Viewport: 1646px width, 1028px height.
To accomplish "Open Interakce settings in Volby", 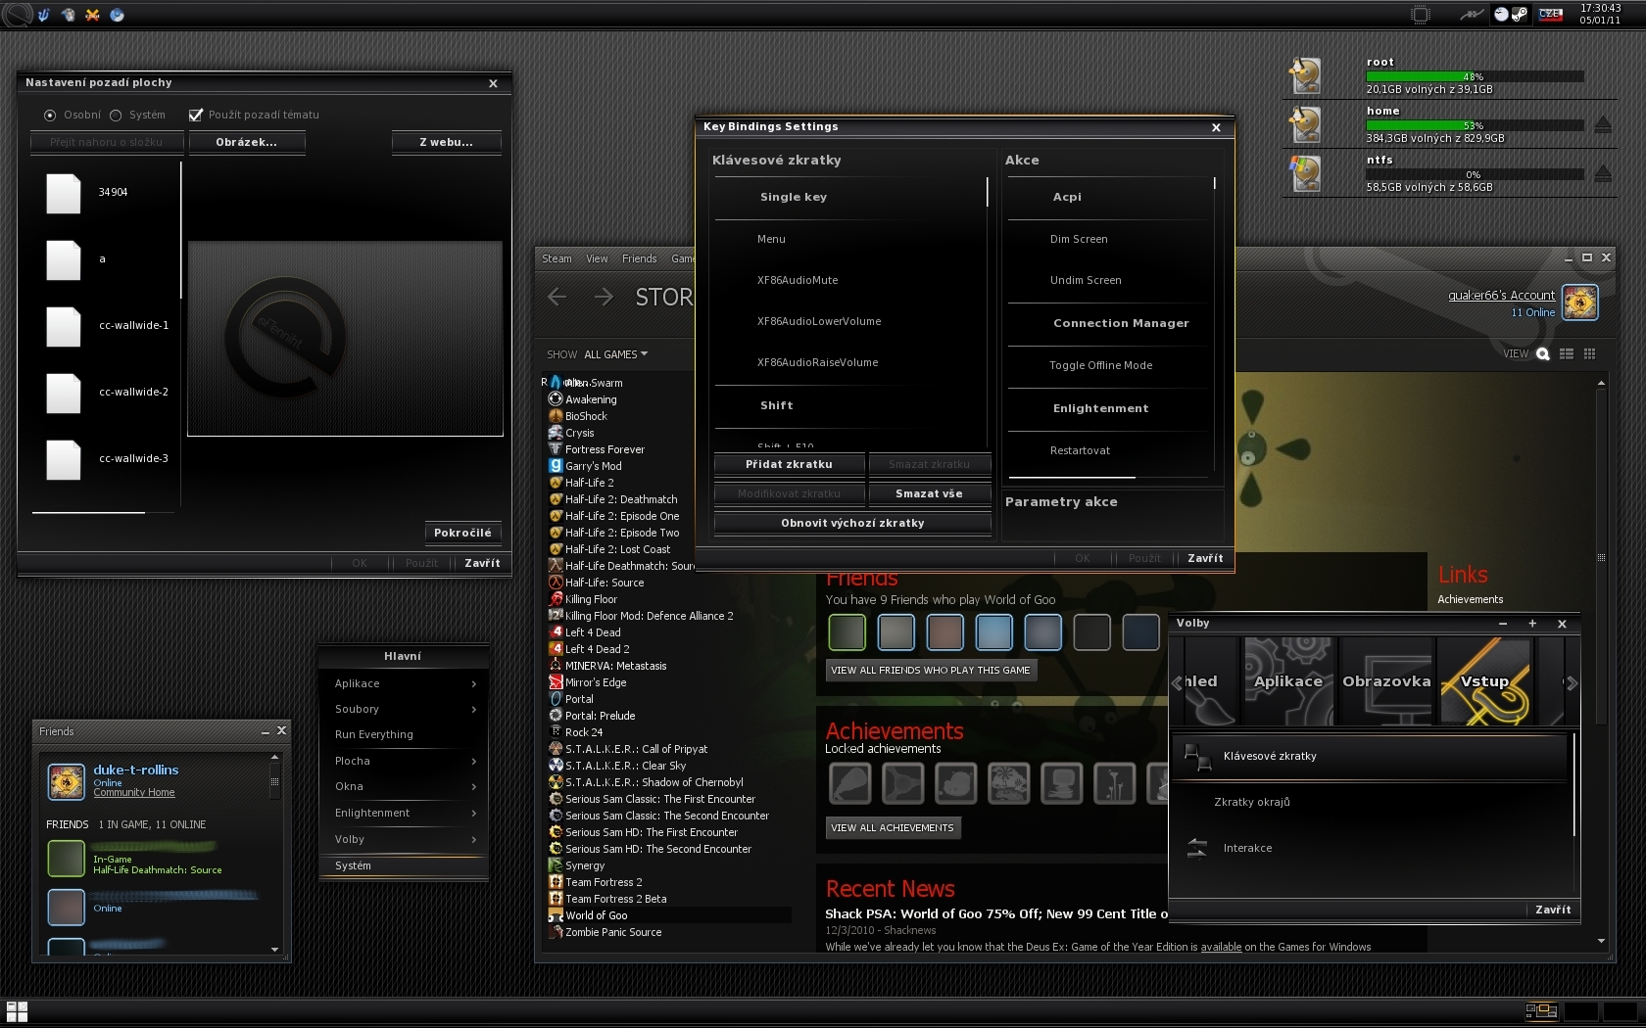I will click(1370, 848).
